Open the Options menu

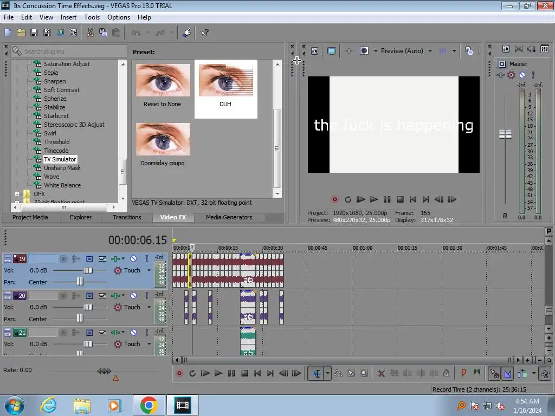119,17
